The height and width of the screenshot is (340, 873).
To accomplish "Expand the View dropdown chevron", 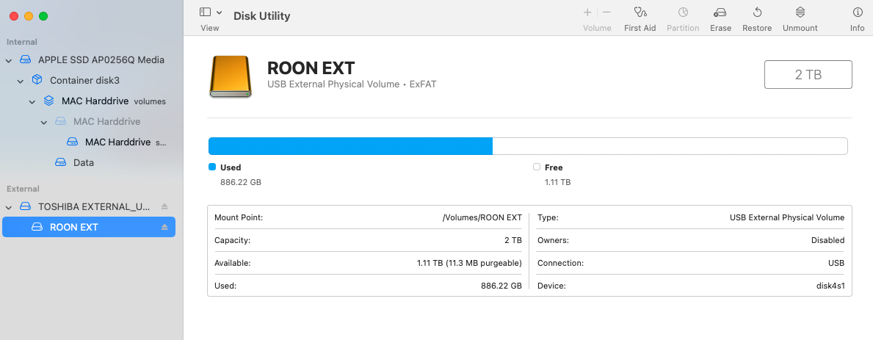I will coord(220,12).
